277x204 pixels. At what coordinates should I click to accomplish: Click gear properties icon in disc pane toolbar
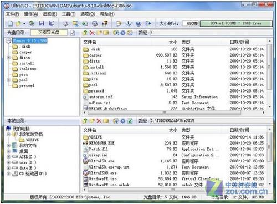pyautogui.click(x=123, y=33)
